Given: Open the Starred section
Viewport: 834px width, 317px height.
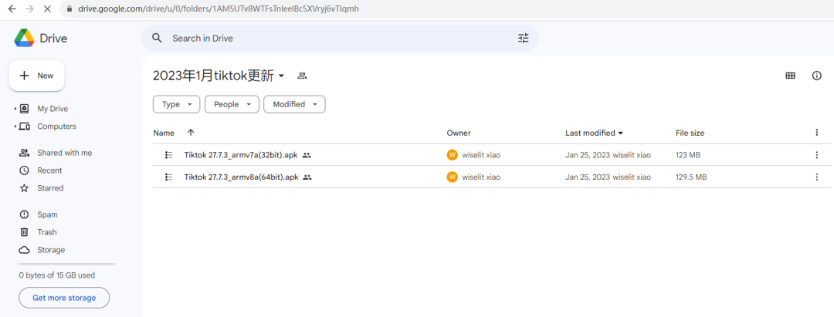Looking at the screenshot, I should [50, 188].
